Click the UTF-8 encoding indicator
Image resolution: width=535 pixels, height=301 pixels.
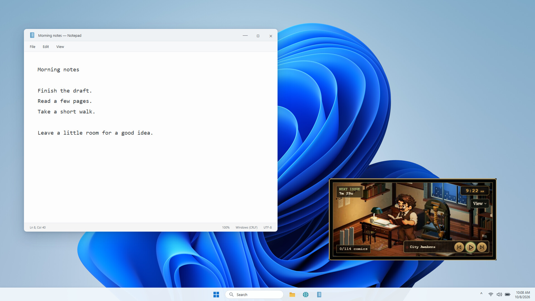point(267,227)
